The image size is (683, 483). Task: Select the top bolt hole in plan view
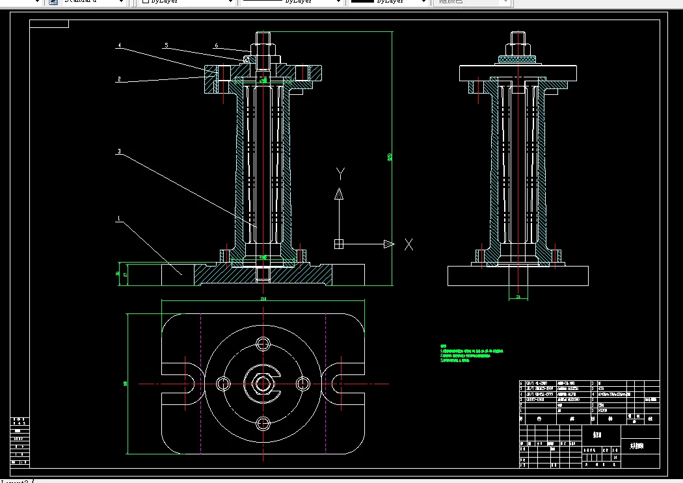263,344
